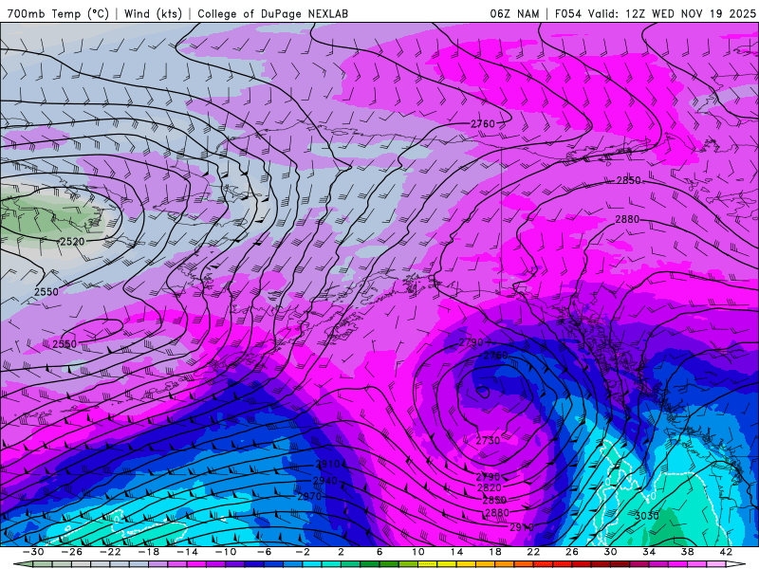Click the 30 color scale label
This screenshot has height=569, width=759.
(610, 552)
